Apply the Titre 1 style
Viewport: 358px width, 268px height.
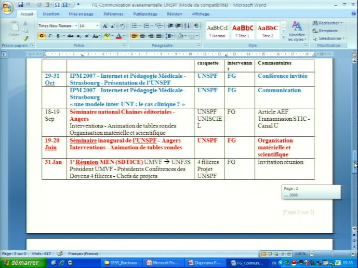point(243,31)
